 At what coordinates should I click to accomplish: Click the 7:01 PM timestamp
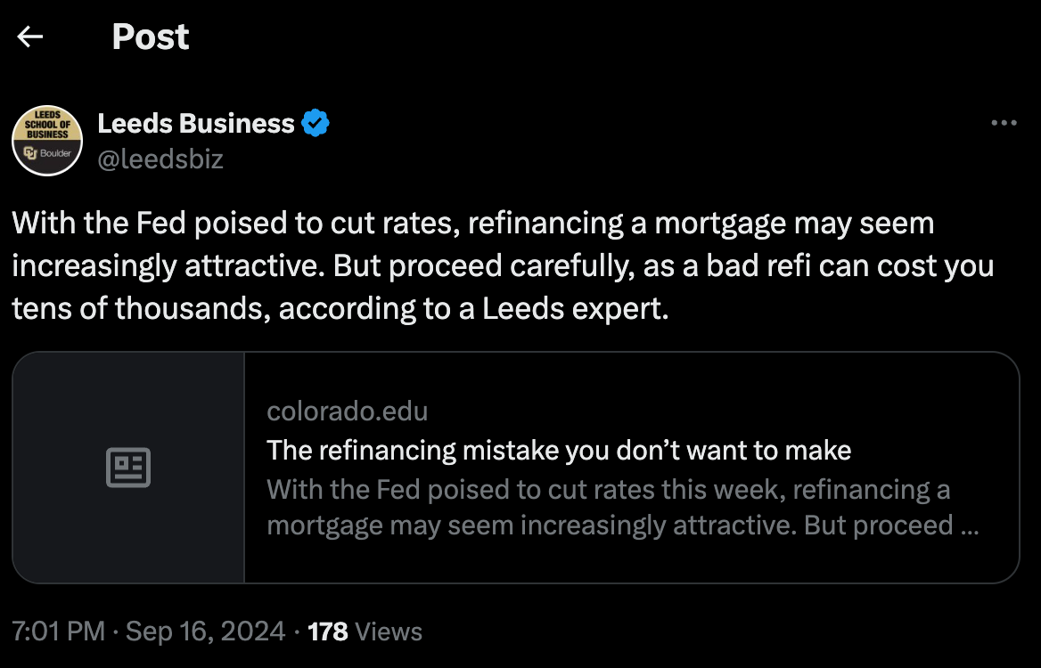click(x=59, y=632)
